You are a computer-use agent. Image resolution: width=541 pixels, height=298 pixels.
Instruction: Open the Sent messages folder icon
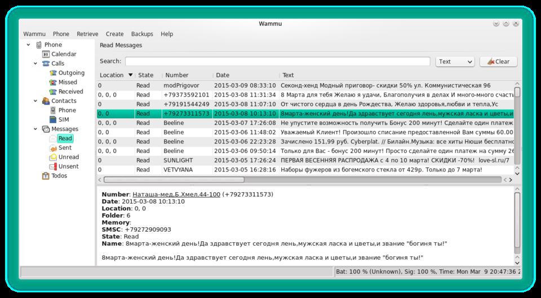click(x=53, y=148)
